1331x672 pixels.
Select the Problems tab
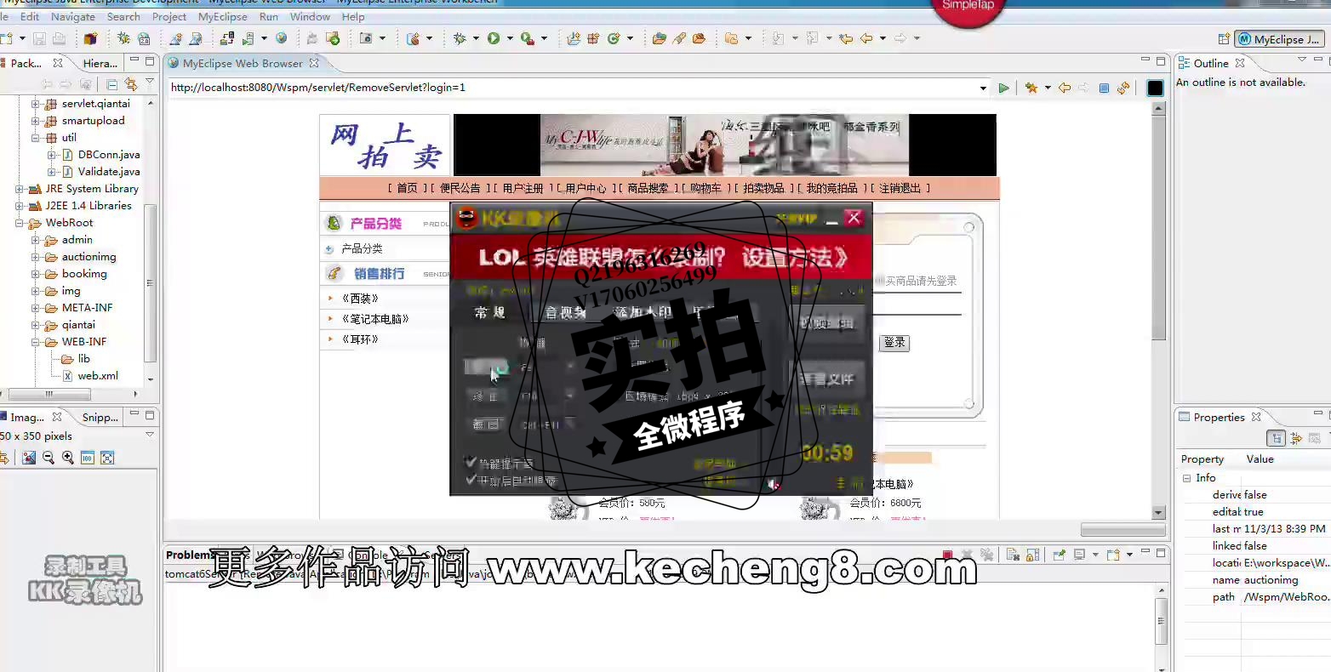click(190, 555)
